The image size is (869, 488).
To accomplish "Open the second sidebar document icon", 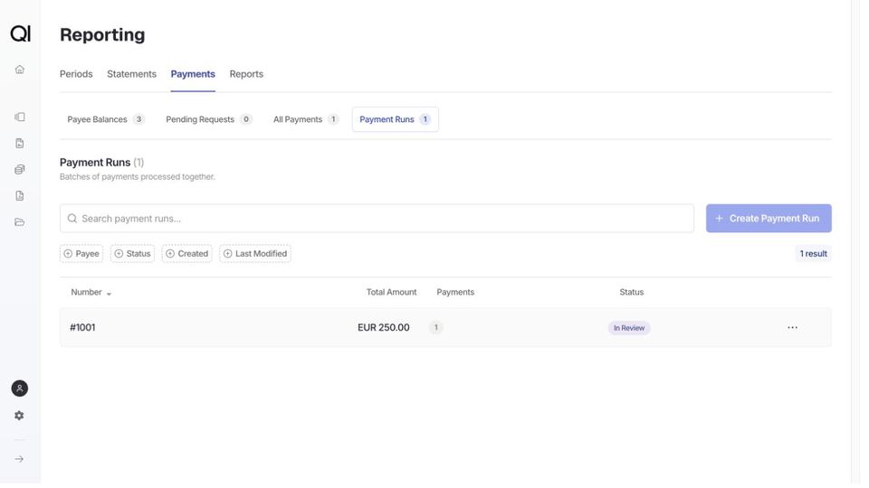I will click(x=19, y=144).
